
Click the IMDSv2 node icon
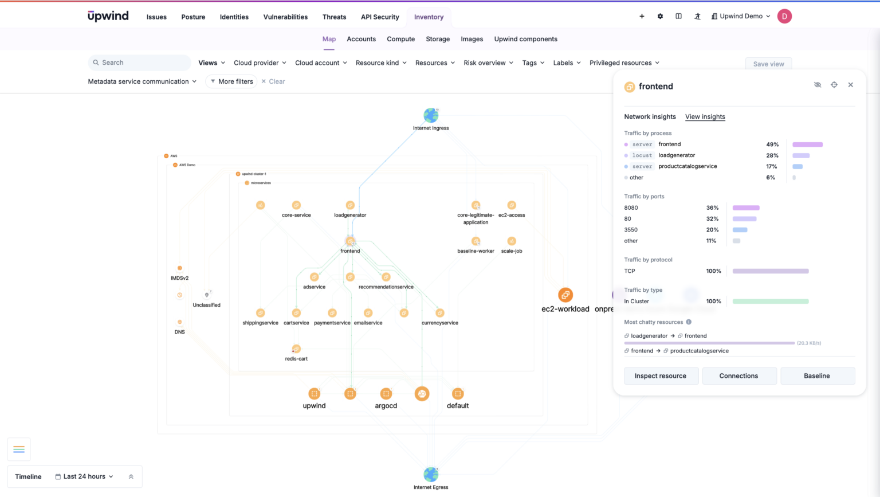pos(179,267)
